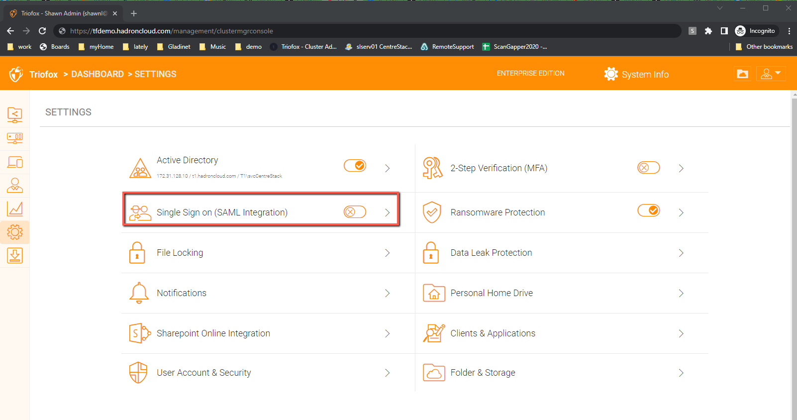Disable the Ransomware Protection toggle
This screenshot has height=420, width=797.
649,210
